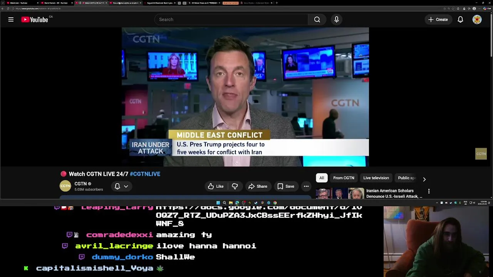493x277 pixels.
Task: Open Steam from the taskbar
Action: 256,203
